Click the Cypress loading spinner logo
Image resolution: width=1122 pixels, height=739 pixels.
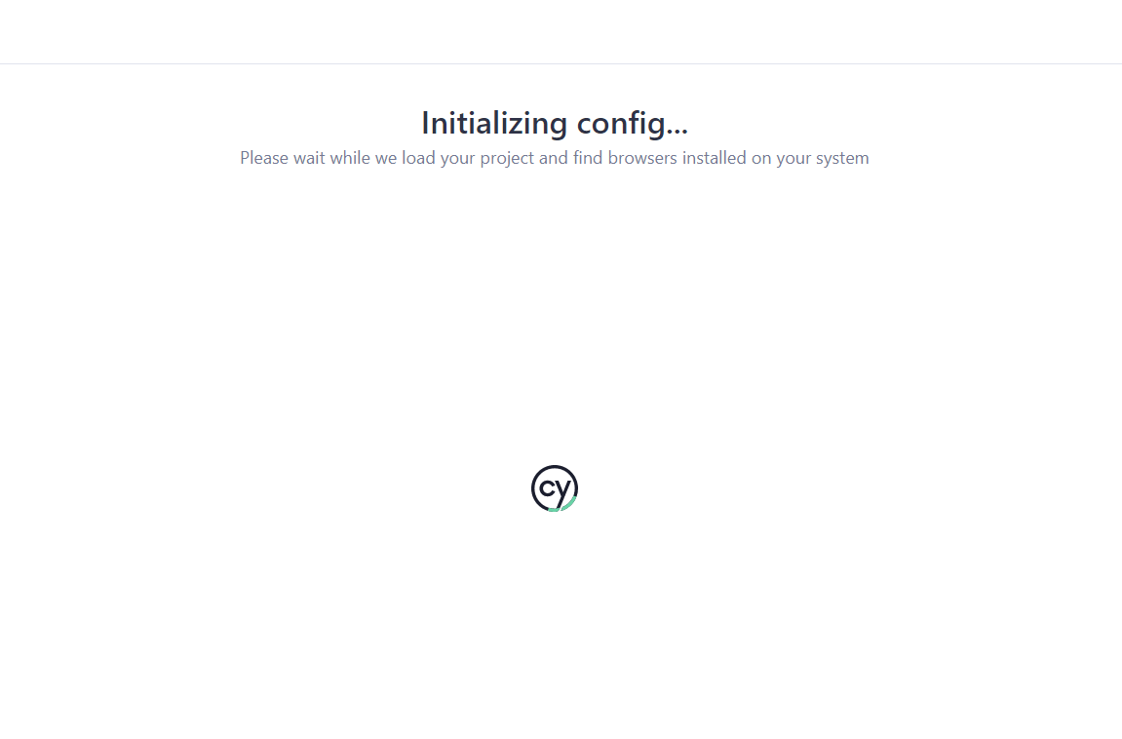[555, 488]
